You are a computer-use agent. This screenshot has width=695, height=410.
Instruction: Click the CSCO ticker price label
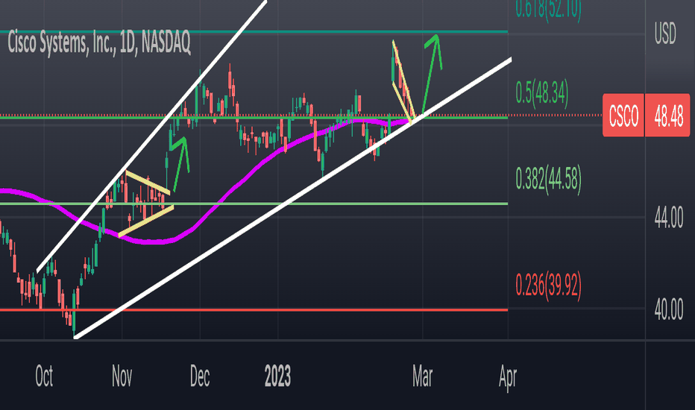click(623, 116)
